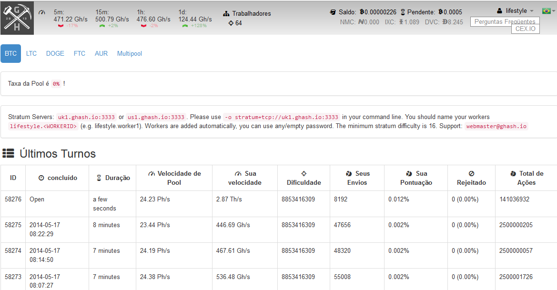557x290 pixels.
Task: Open Perguntas Freqüentes link
Action: 505,21
